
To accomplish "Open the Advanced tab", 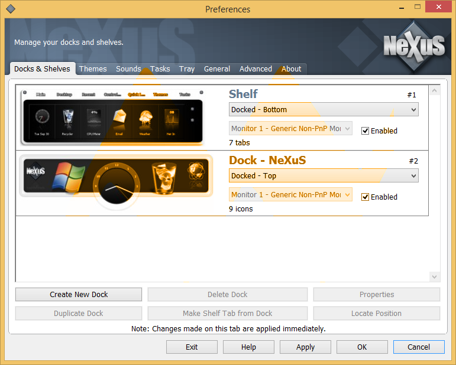I will coord(256,69).
